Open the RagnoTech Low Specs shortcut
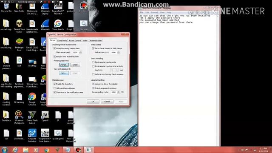Image resolution: width=272 pixels, height=153 pixels. (x=45, y=136)
